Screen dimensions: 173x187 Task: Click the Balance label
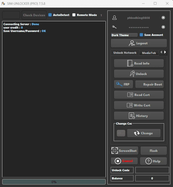122,178
